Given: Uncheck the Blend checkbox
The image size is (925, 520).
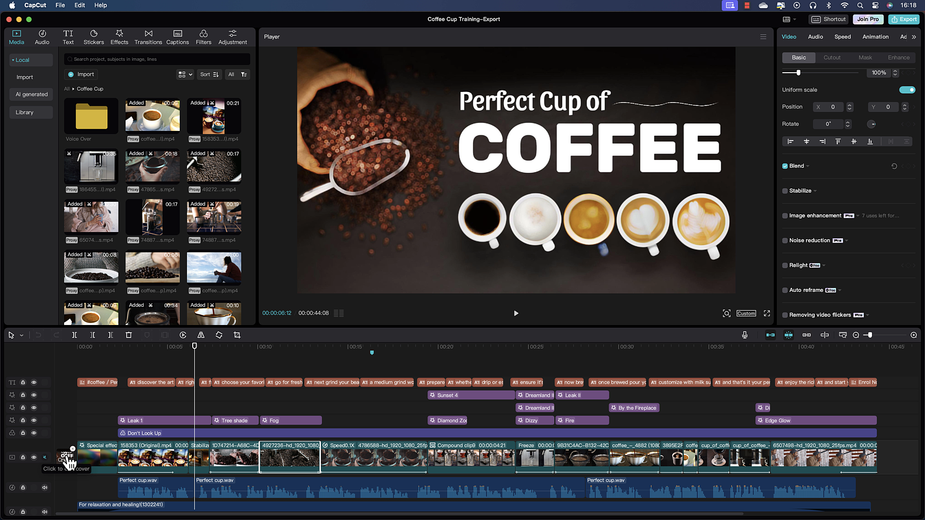Looking at the screenshot, I should pyautogui.click(x=785, y=166).
